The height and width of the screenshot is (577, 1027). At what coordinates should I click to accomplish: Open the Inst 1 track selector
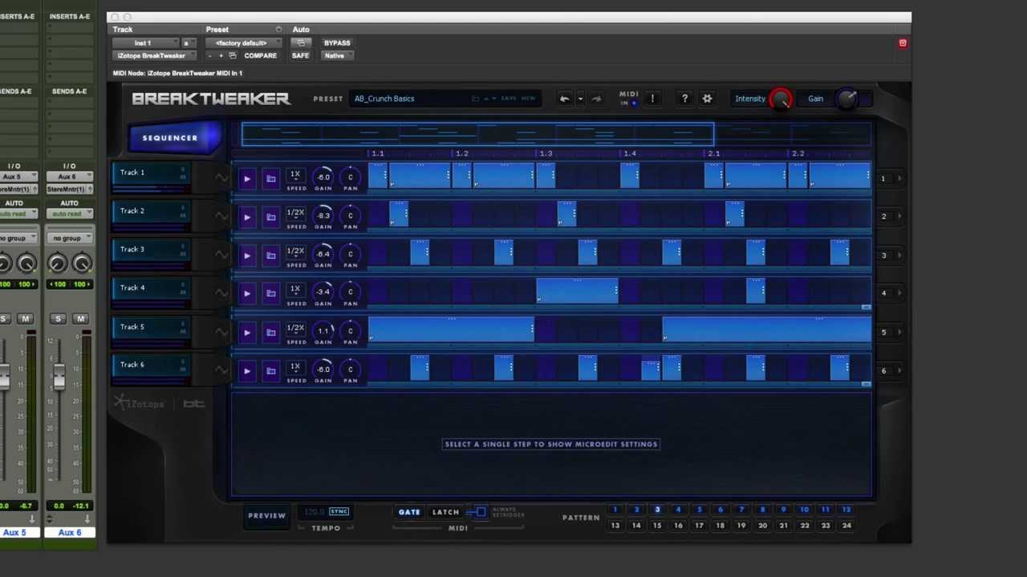(147, 43)
